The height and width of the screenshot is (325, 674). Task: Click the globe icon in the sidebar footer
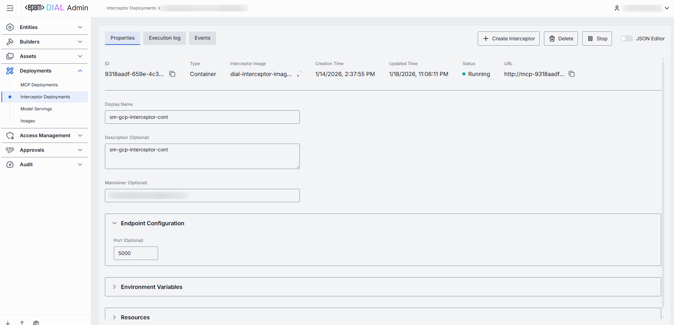tap(36, 323)
